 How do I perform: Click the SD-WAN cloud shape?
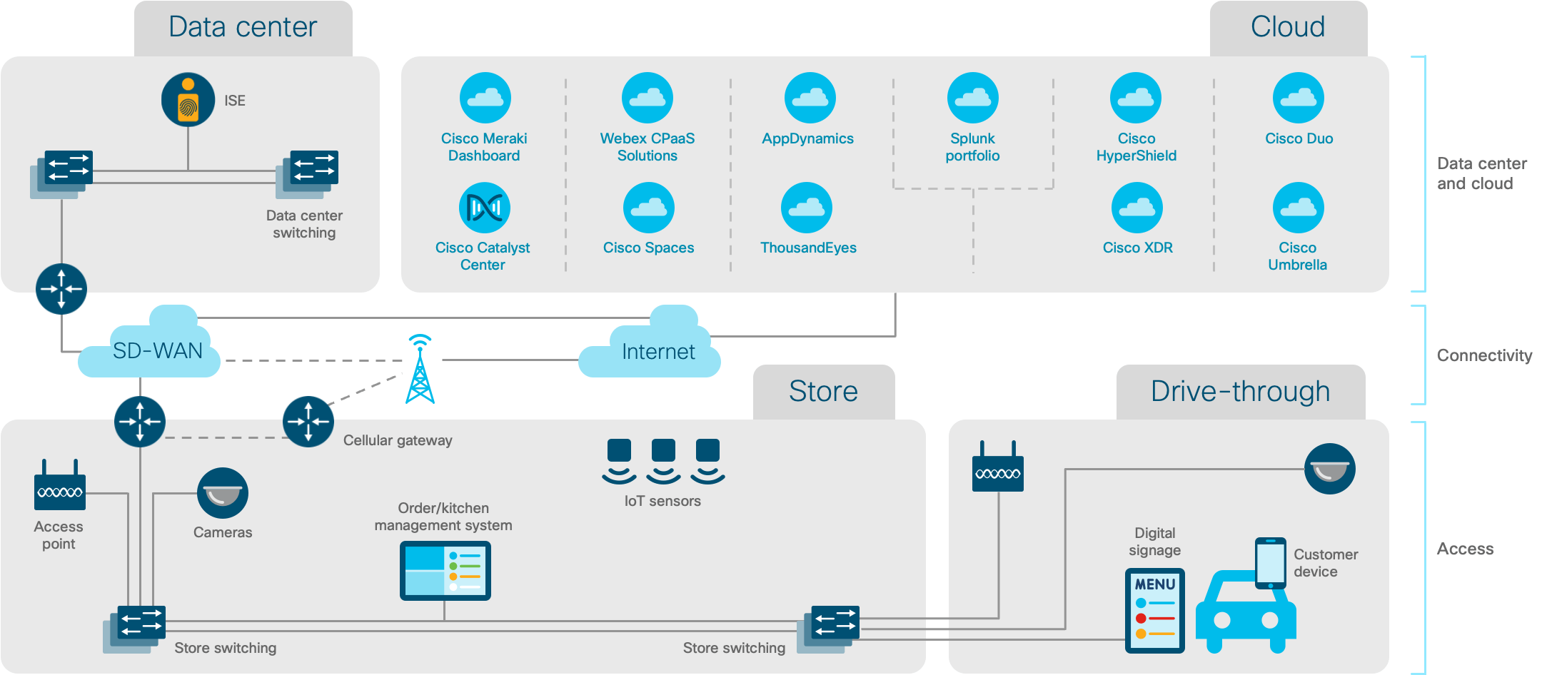click(149, 342)
